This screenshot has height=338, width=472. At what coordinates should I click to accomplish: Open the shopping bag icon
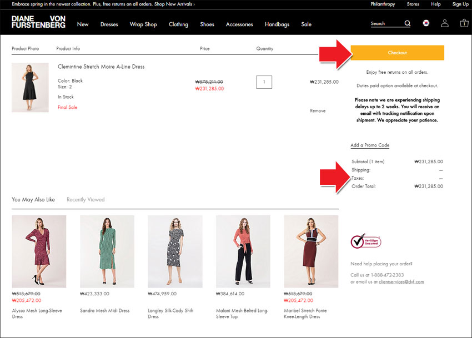click(x=464, y=23)
